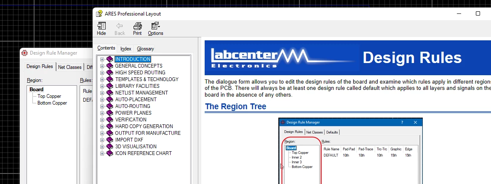The width and height of the screenshot is (491, 184).
Task: Click the LIBRARY FACILITIES book icon
Action: [x=110, y=86]
